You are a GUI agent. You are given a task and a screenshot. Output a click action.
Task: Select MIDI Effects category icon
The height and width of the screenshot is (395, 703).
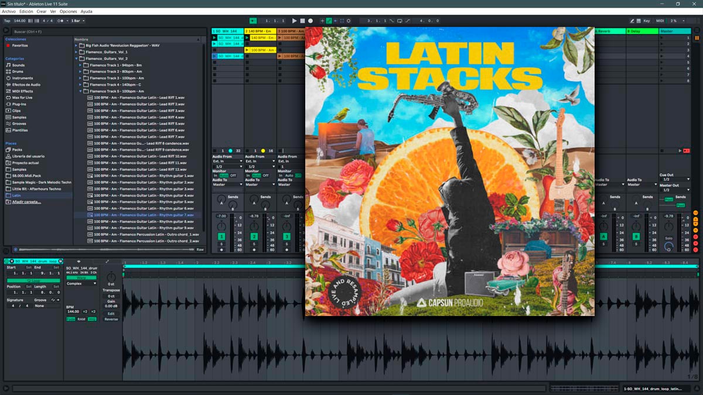8,91
